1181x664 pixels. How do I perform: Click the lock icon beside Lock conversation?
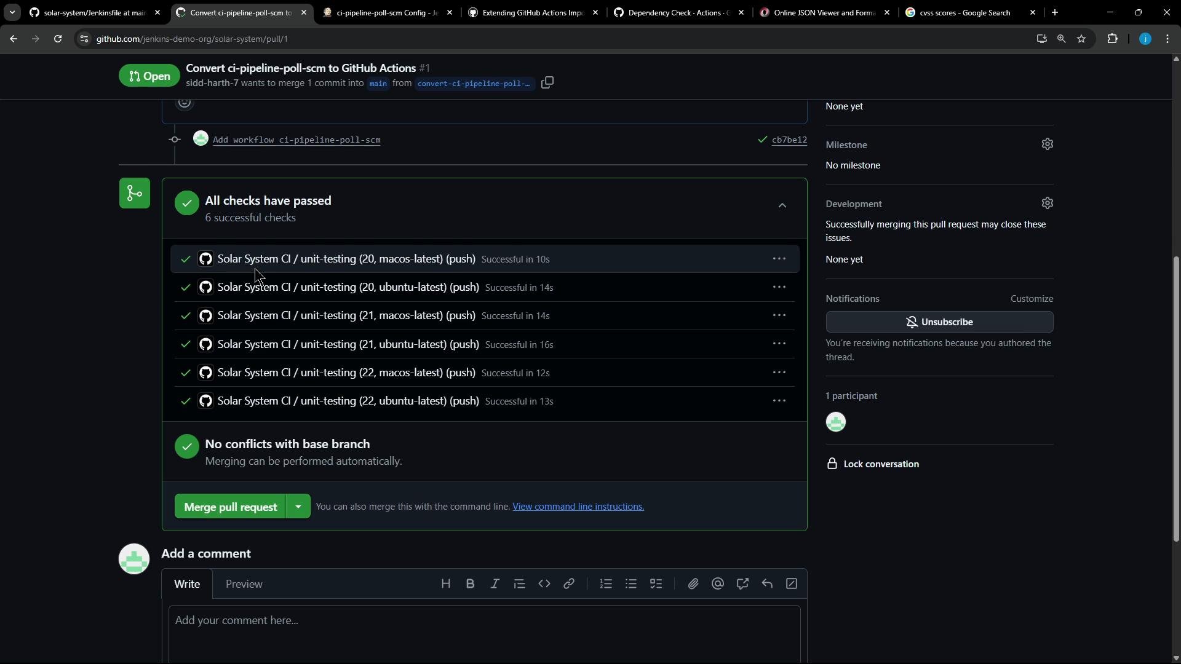click(x=832, y=464)
